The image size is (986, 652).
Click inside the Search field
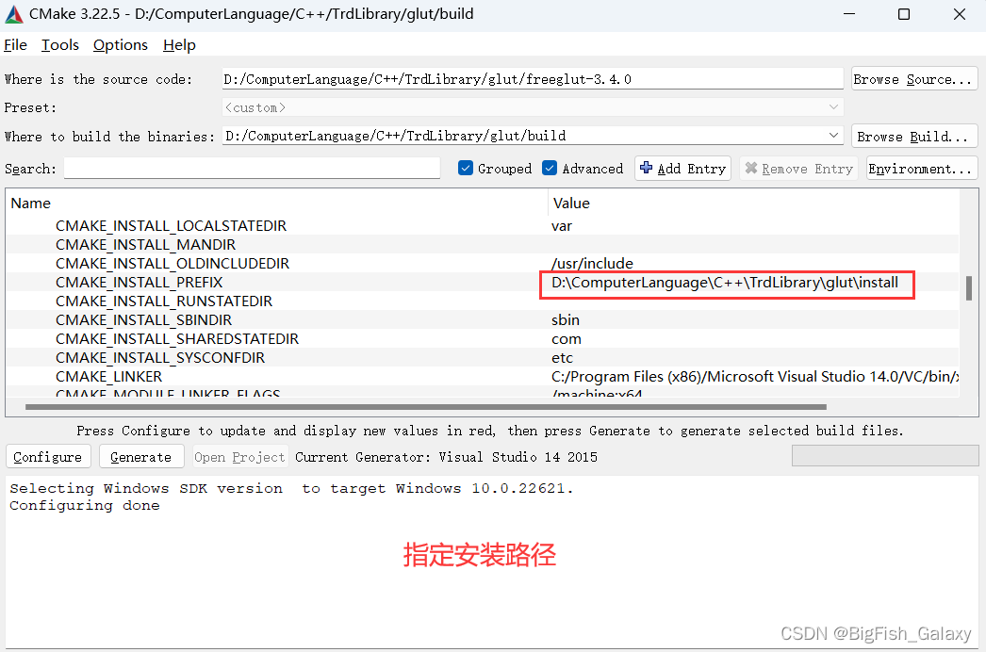point(250,168)
